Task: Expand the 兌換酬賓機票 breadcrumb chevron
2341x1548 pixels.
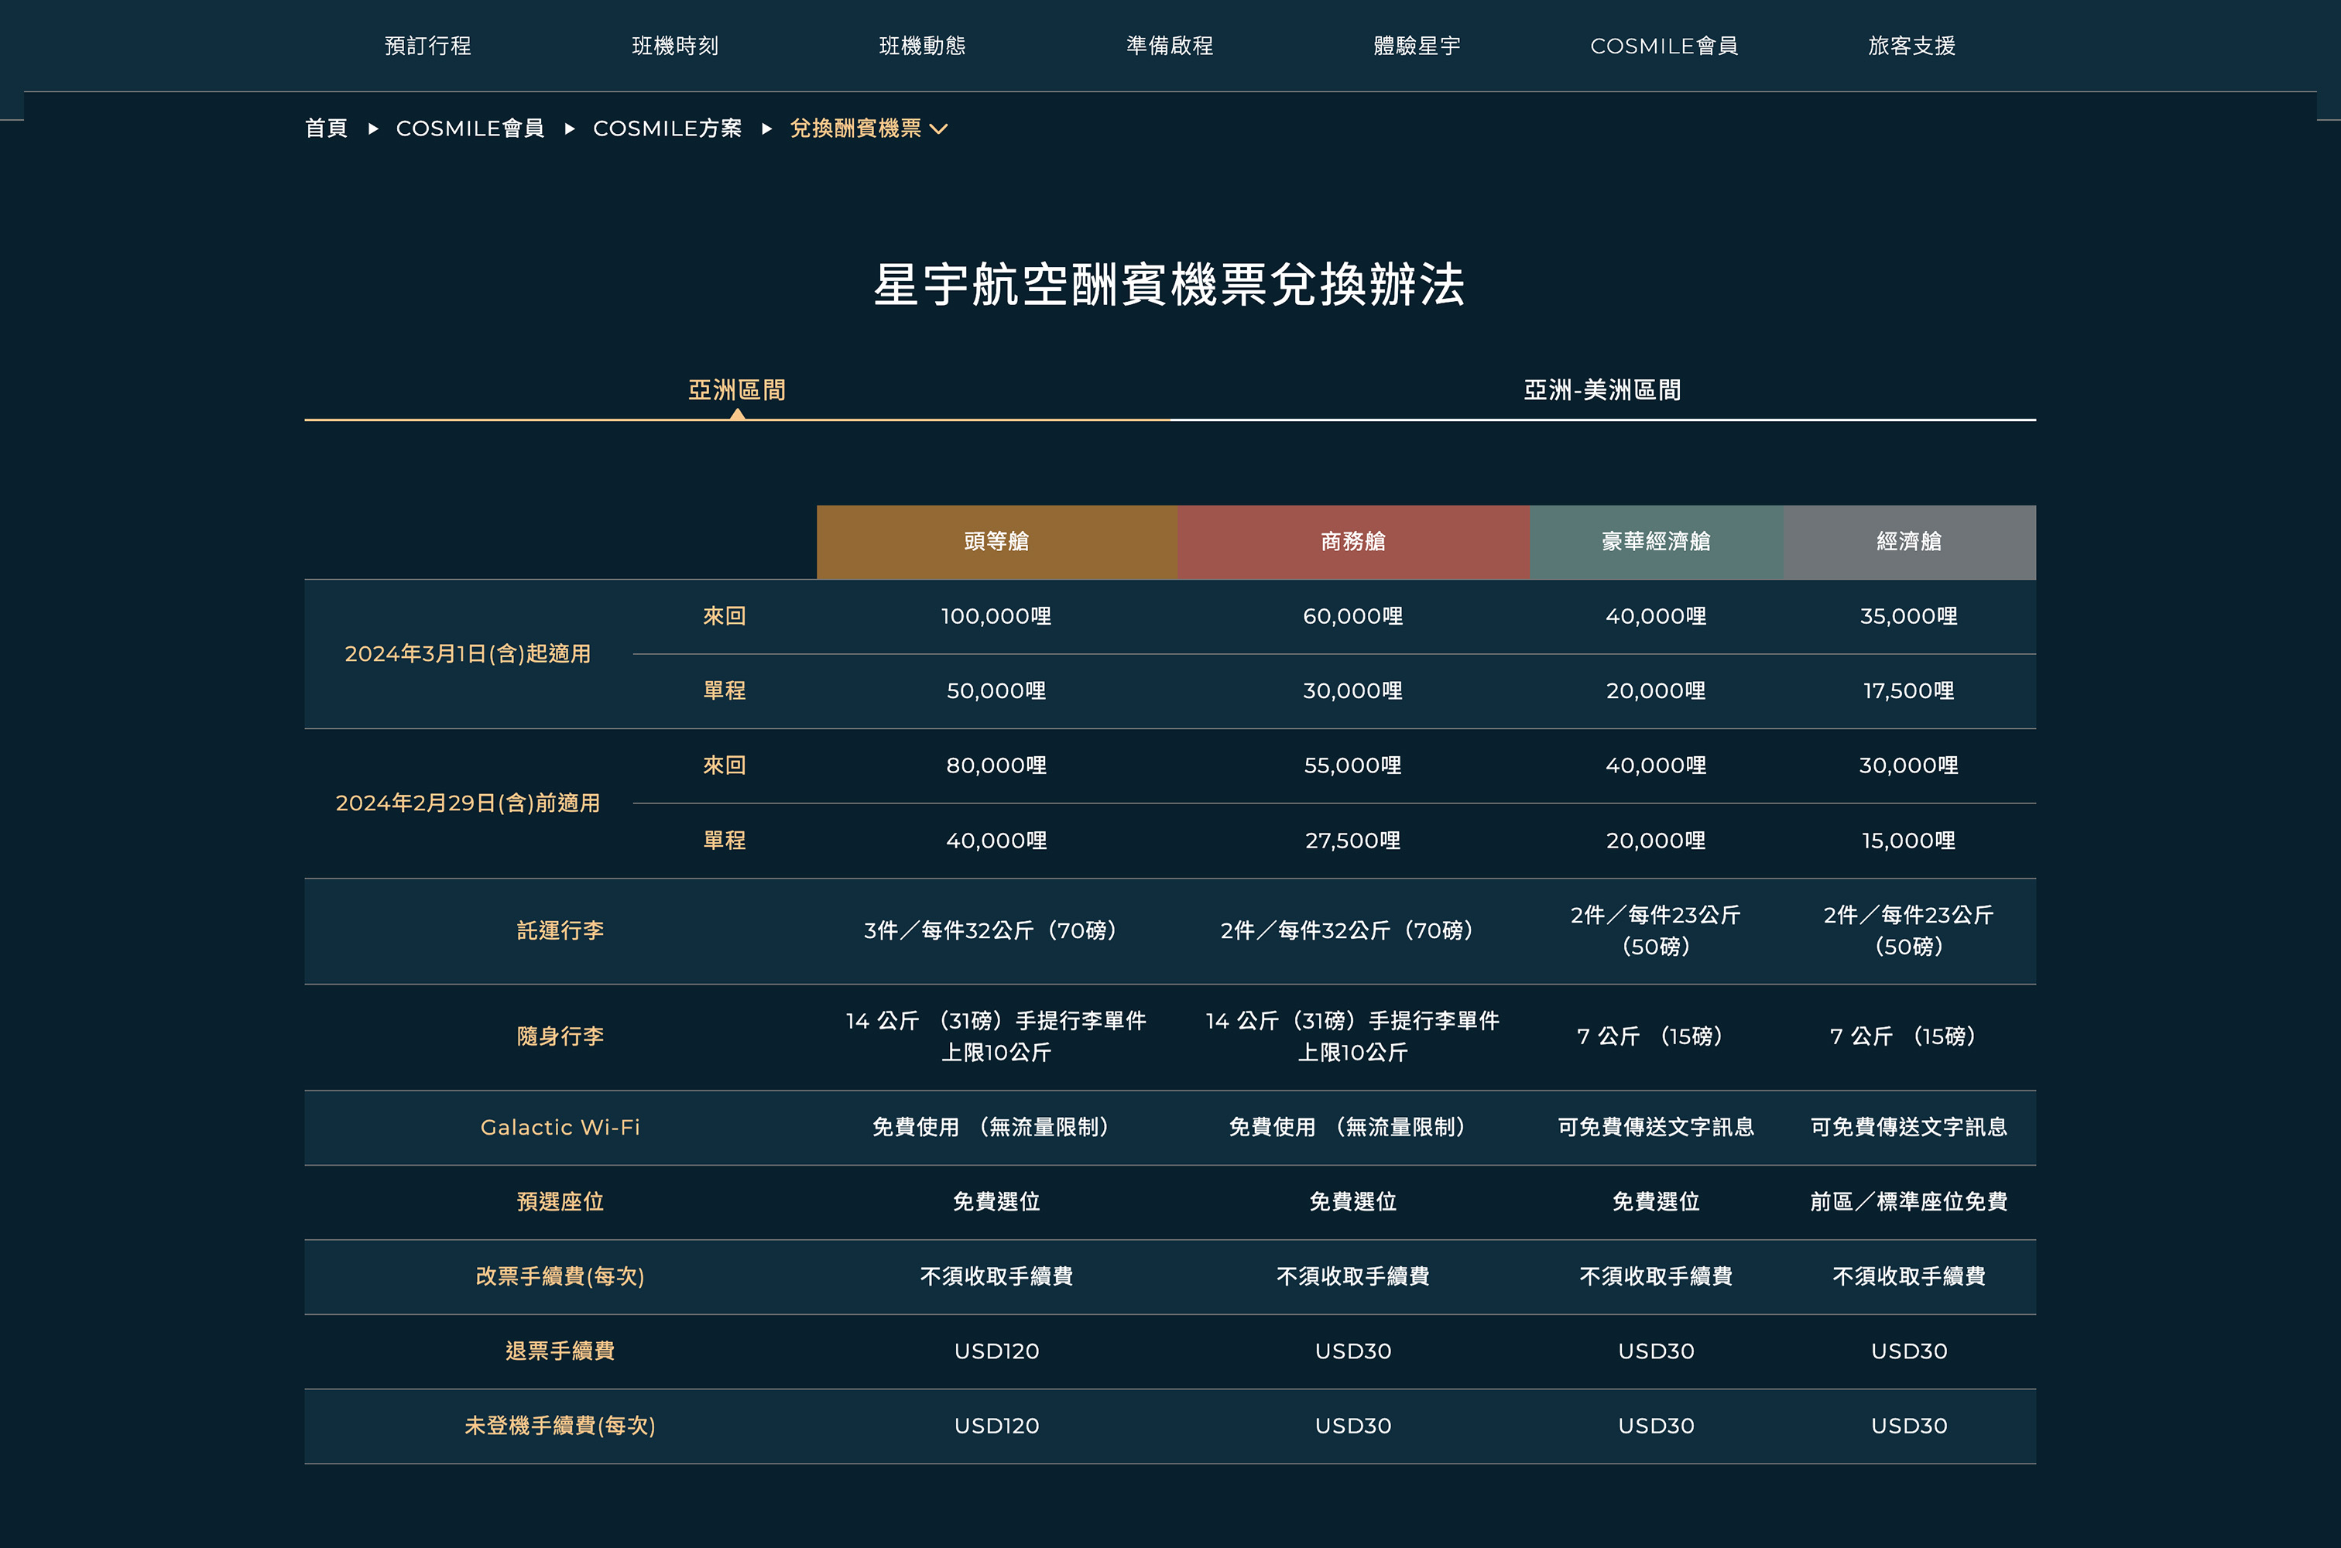Action: coord(939,128)
